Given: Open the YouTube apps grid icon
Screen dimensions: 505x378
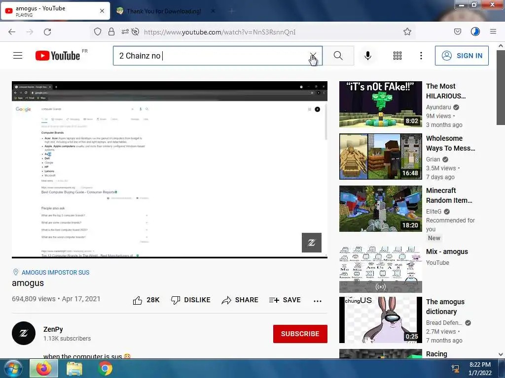Looking at the screenshot, I should (x=397, y=56).
